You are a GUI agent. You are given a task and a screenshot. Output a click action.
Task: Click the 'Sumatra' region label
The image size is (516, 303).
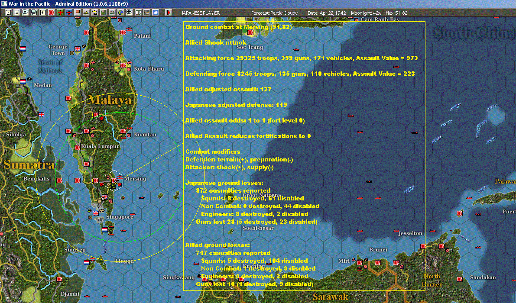[29, 164]
